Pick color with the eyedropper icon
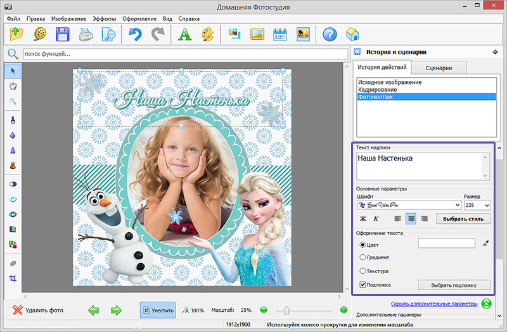 tap(487, 243)
